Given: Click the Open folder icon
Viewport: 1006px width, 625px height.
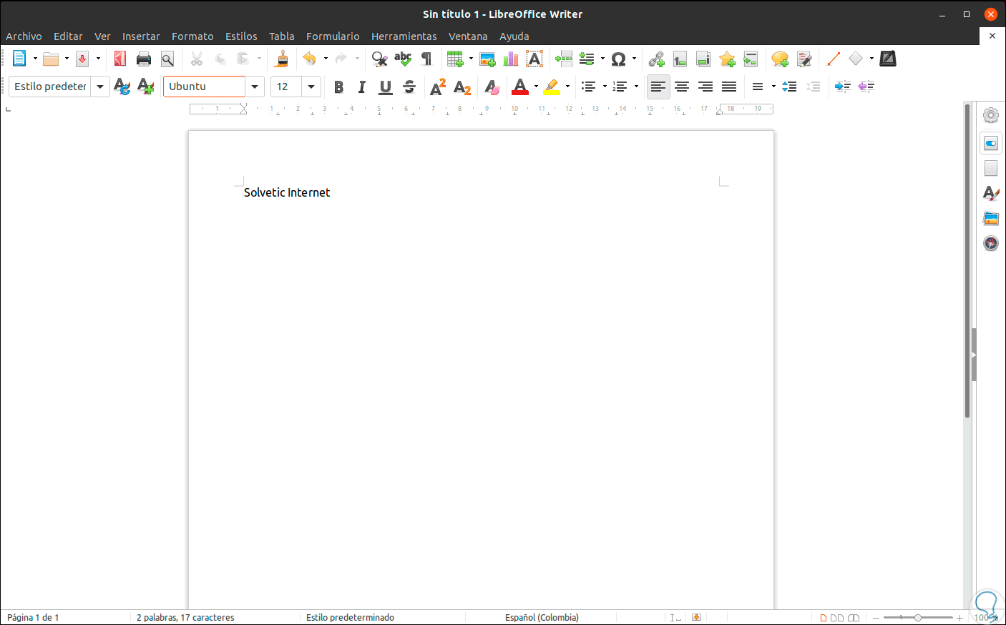Looking at the screenshot, I should coord(51,59).
